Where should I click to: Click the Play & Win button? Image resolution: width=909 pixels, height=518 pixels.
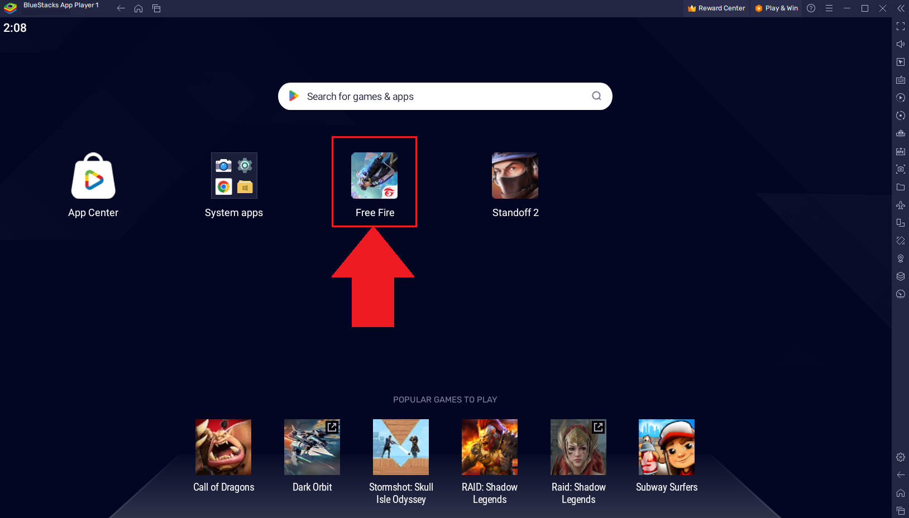[776, 8]
